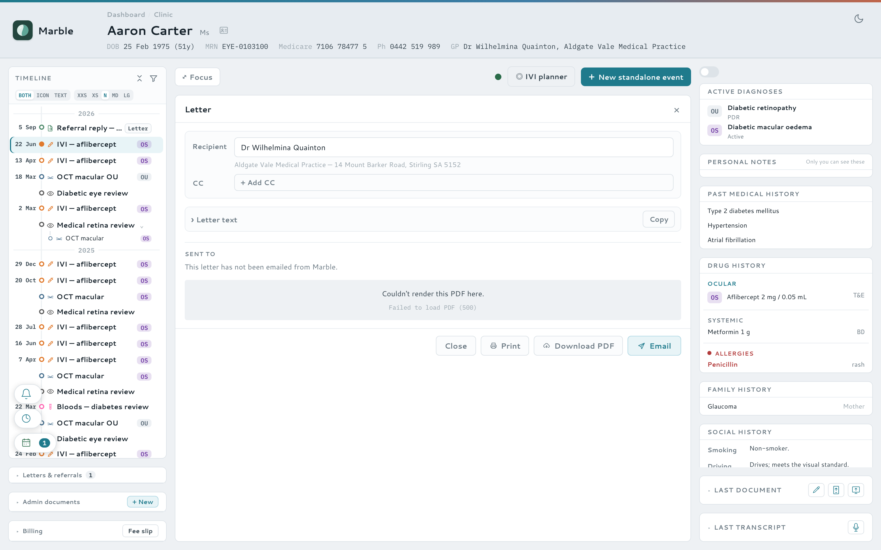The image size is (881, 550).
Task: Click the document icon on Referral reply
Action: point(50,128)
